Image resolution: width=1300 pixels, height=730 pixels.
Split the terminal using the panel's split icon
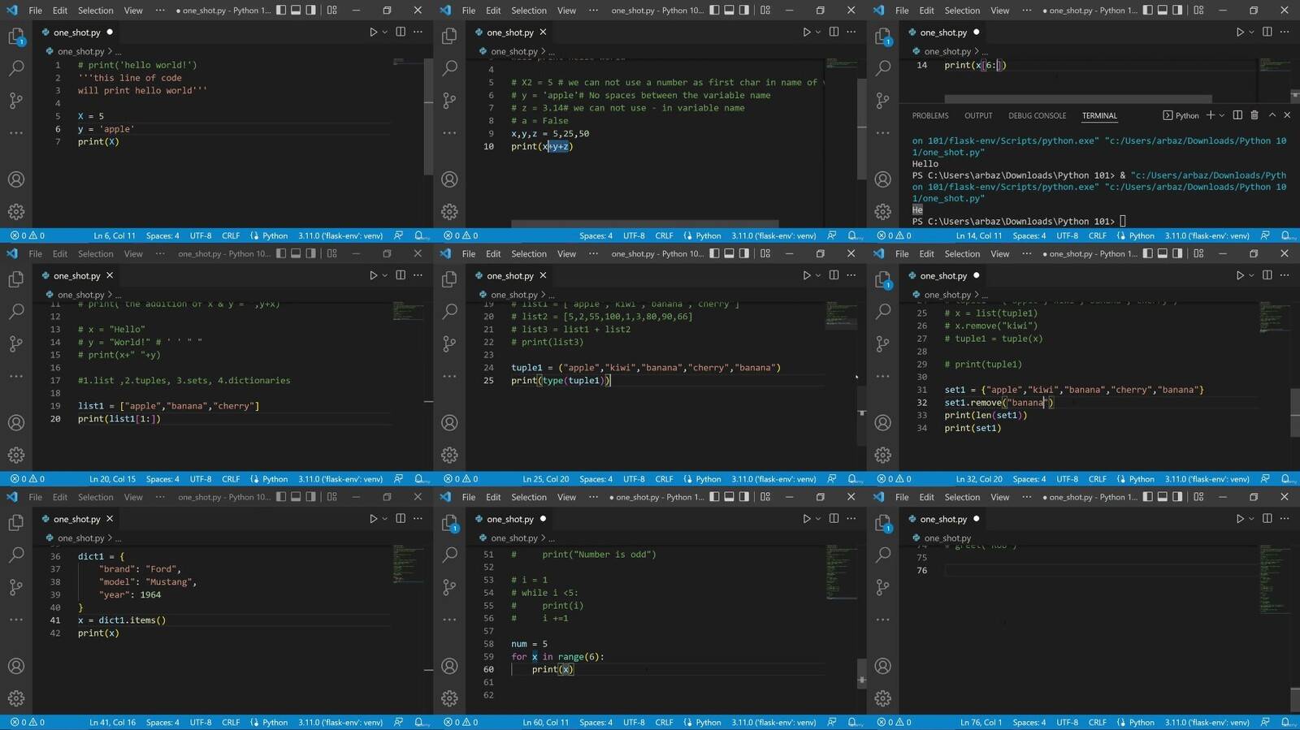click(x=1237, y=115)
